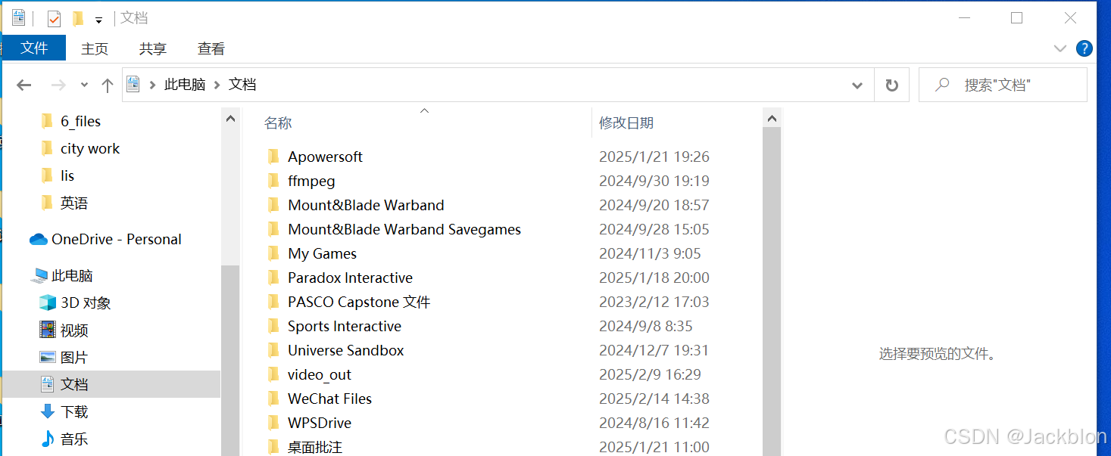Viewport: 1111px width, 456px height.
Task: Select the 6_files folder in navigation pane
Action: click(80, 121)
